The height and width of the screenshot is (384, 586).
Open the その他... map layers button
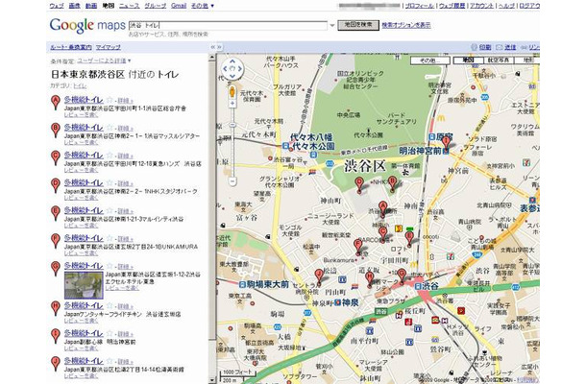click(429, 60)
